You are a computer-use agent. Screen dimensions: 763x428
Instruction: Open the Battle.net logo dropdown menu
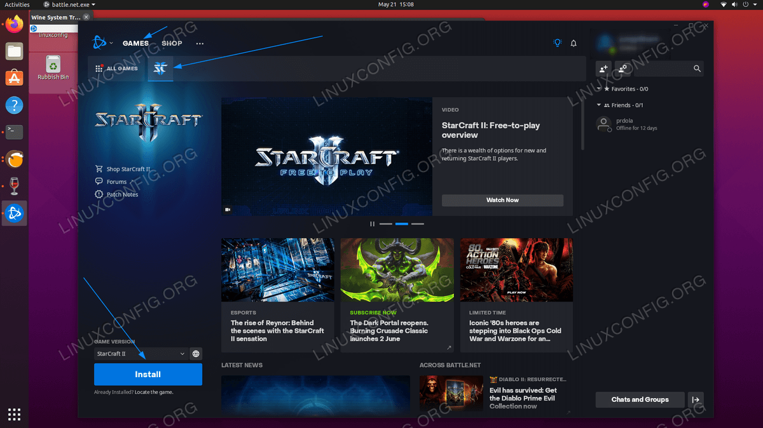point(102,43)
